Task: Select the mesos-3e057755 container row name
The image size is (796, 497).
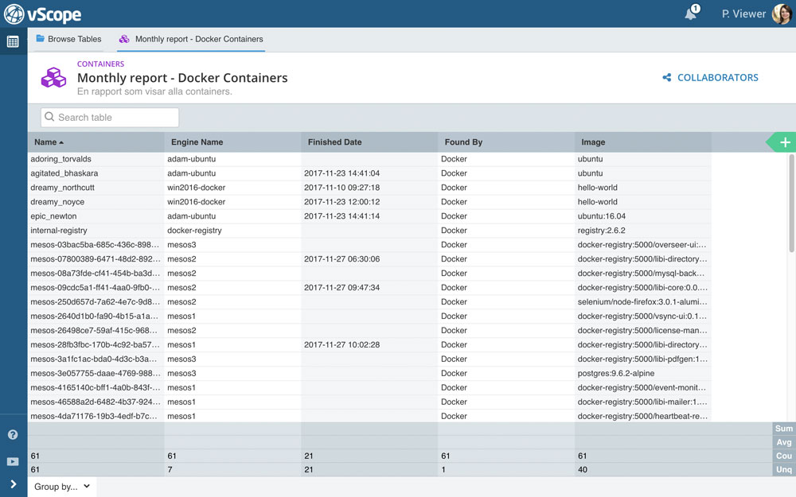Action: point(96,373)
